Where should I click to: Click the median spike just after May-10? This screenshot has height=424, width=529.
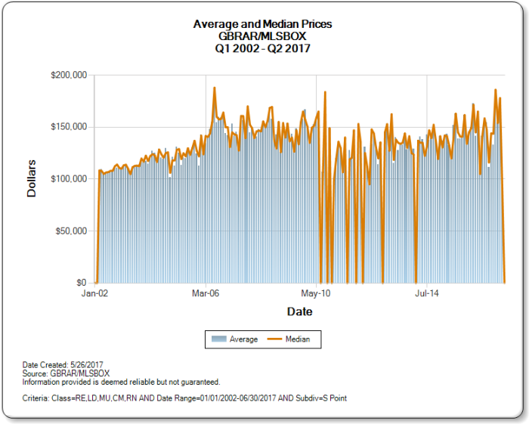(x=325, y=92)
